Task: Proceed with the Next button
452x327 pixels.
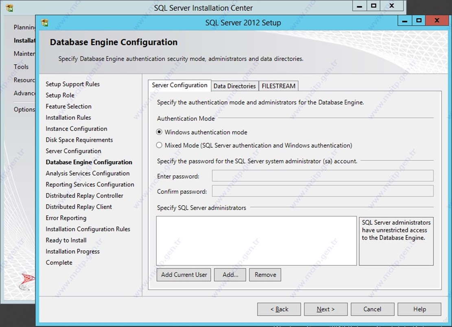Action: tap(326, 309)
